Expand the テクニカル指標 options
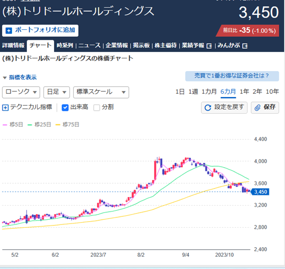The width and height of the screenshot is (285, 269). tap(27, 107)
